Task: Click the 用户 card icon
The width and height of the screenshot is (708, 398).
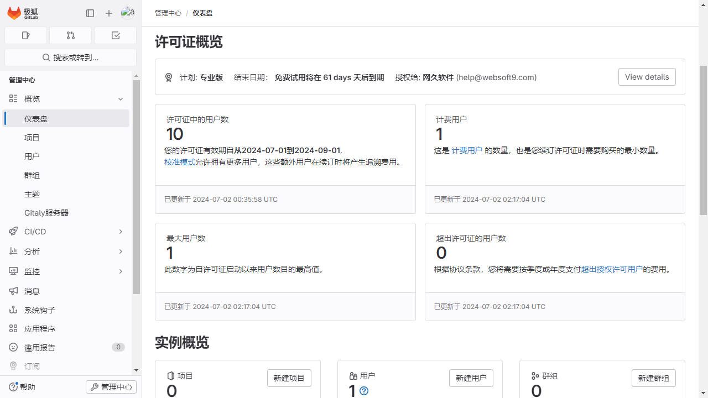Action: click(x=353, y=376)
